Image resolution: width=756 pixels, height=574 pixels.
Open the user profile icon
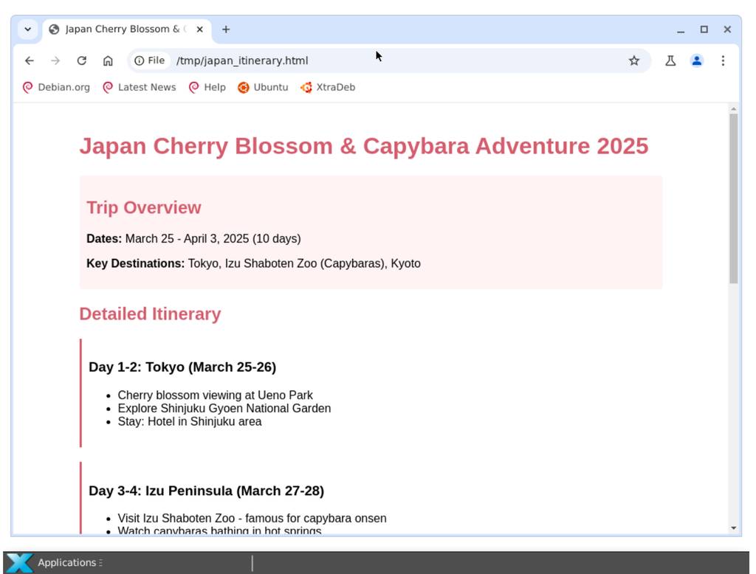pyautogui.click(x=696, y=60)
